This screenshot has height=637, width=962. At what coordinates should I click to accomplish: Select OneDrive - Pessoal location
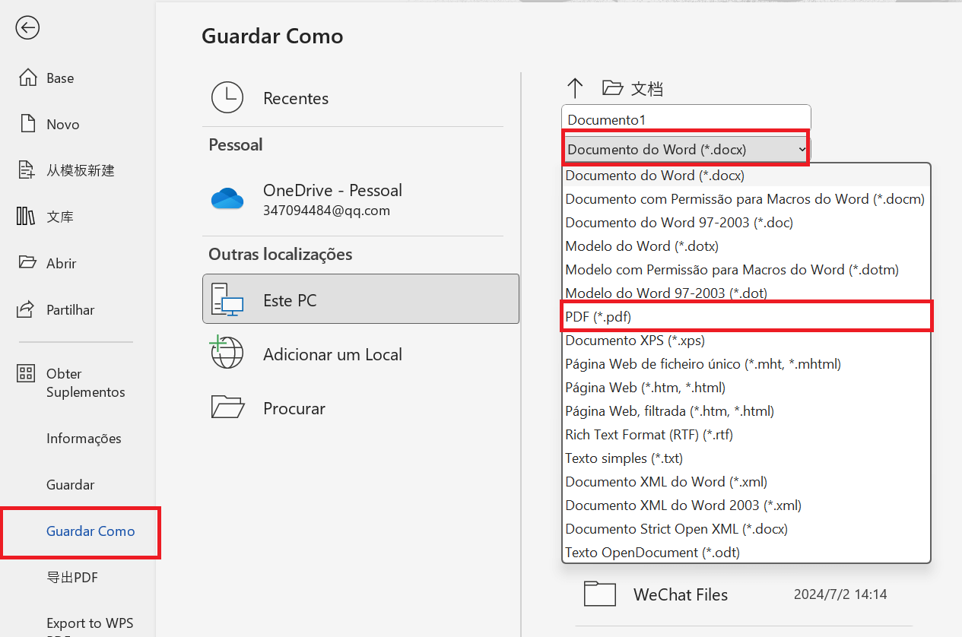(353, 199)
